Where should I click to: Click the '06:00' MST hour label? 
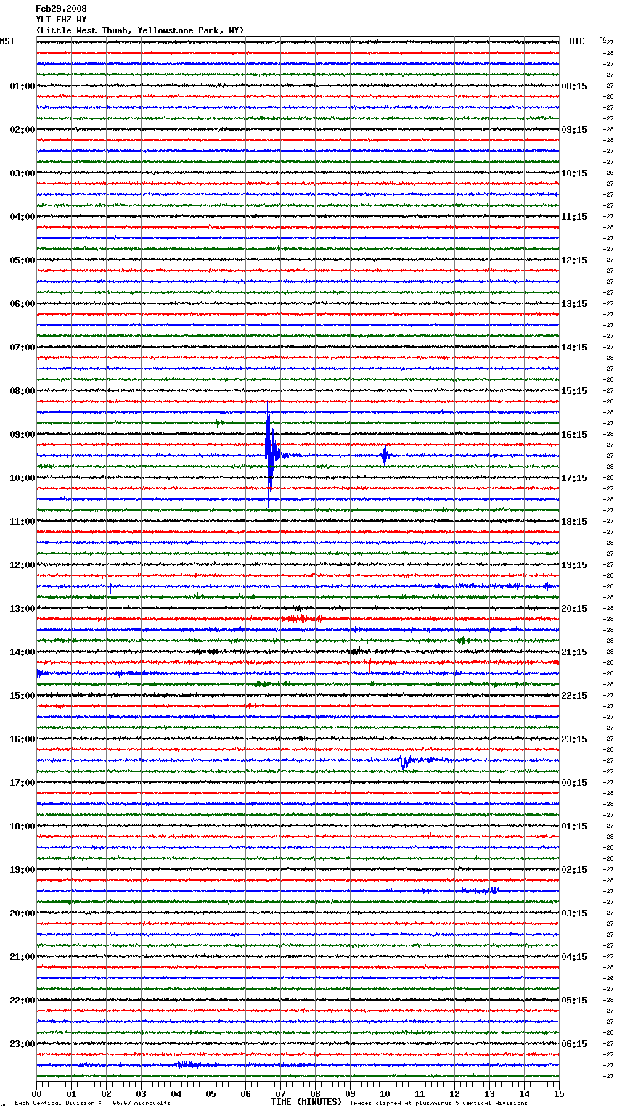point(23,304)
